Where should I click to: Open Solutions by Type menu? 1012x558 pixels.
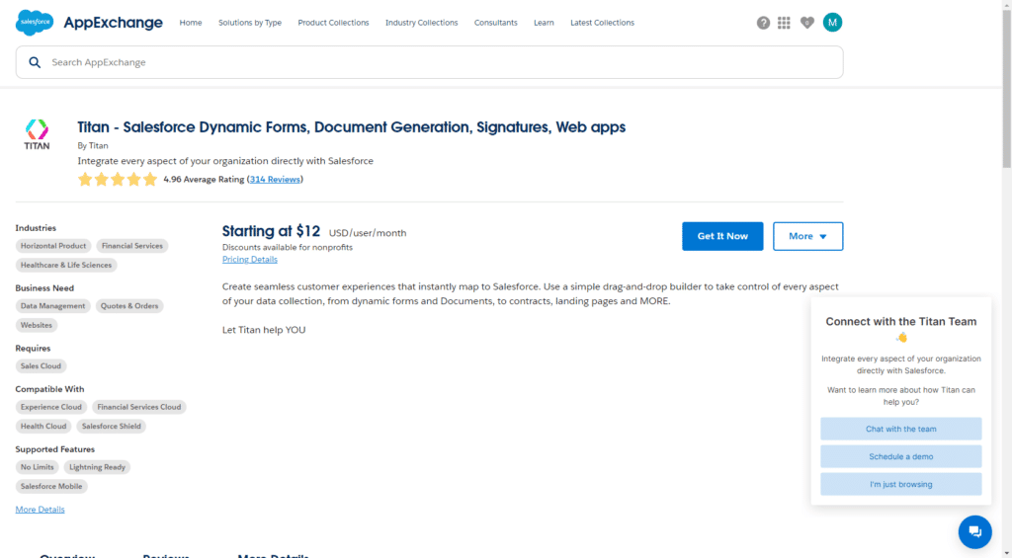coord(250,23)
